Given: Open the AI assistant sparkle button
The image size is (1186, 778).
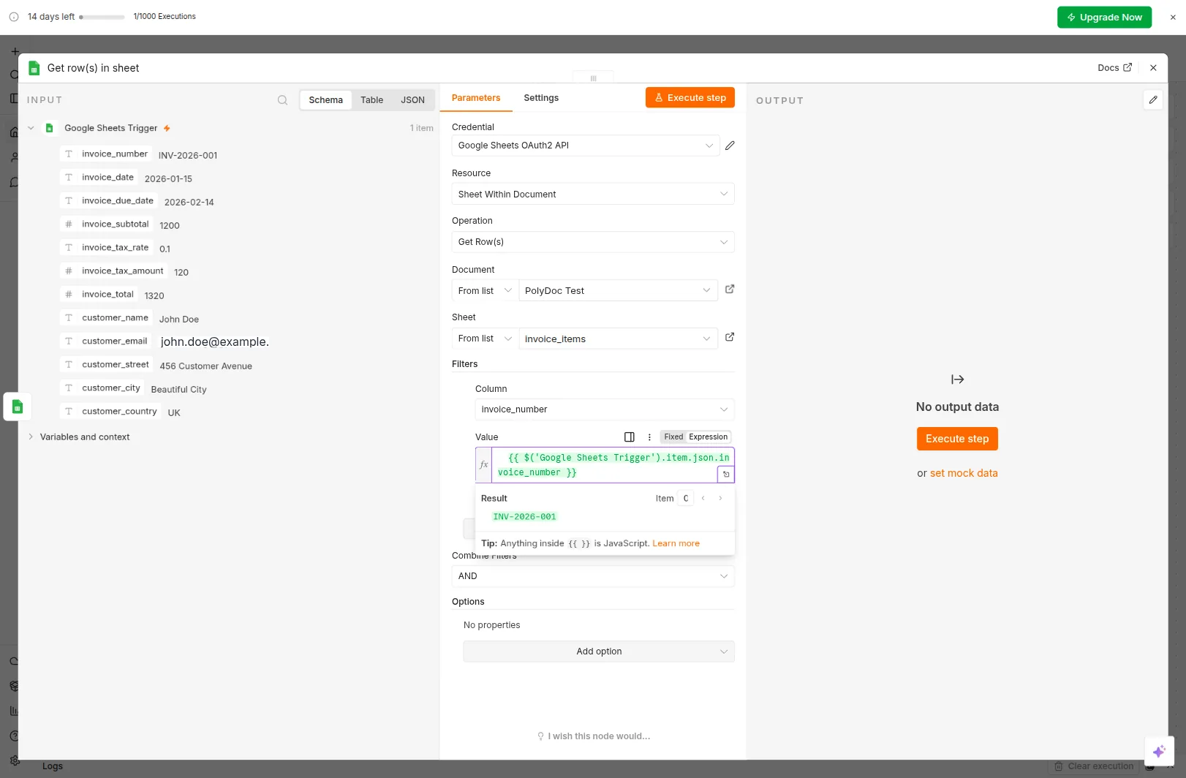Looking at the screenshot, I should point(1159,751).
